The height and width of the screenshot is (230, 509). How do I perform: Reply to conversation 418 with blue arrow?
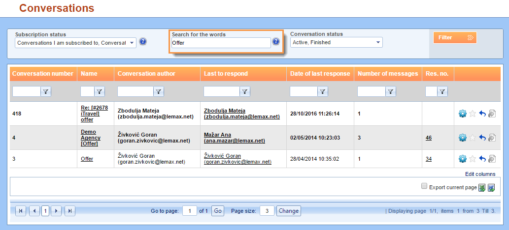tap(482, 114)
